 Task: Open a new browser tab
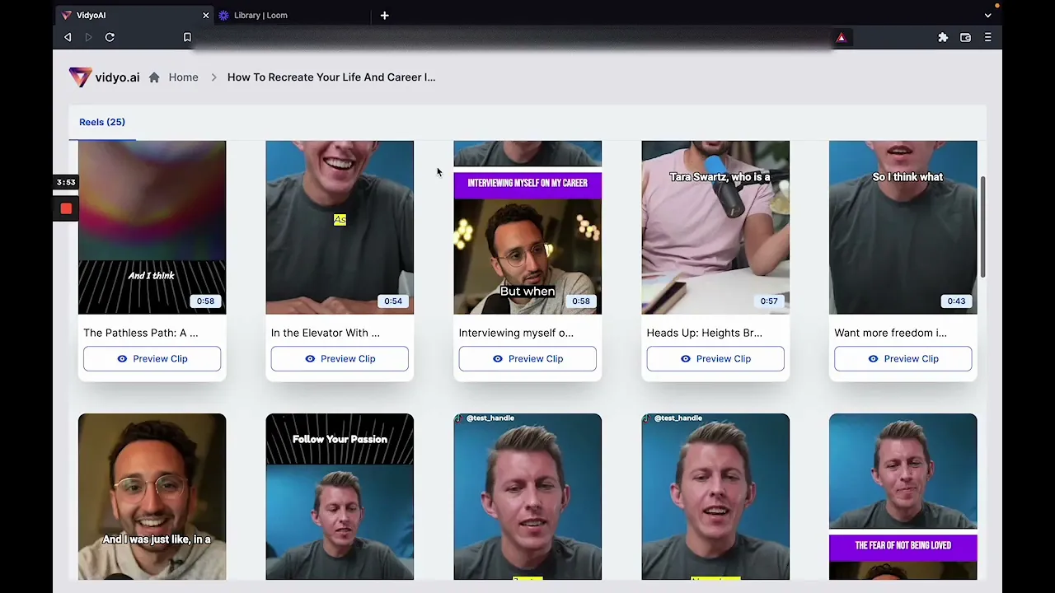tap(384, 15)
